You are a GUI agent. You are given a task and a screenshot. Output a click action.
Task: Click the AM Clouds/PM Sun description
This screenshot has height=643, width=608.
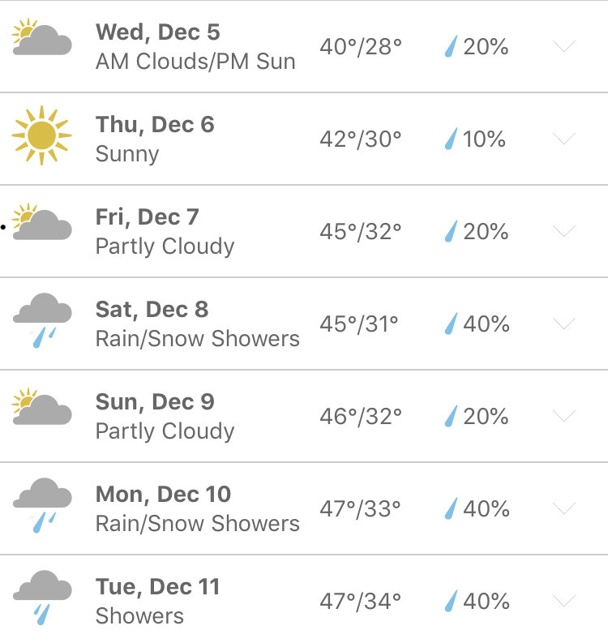195,62
